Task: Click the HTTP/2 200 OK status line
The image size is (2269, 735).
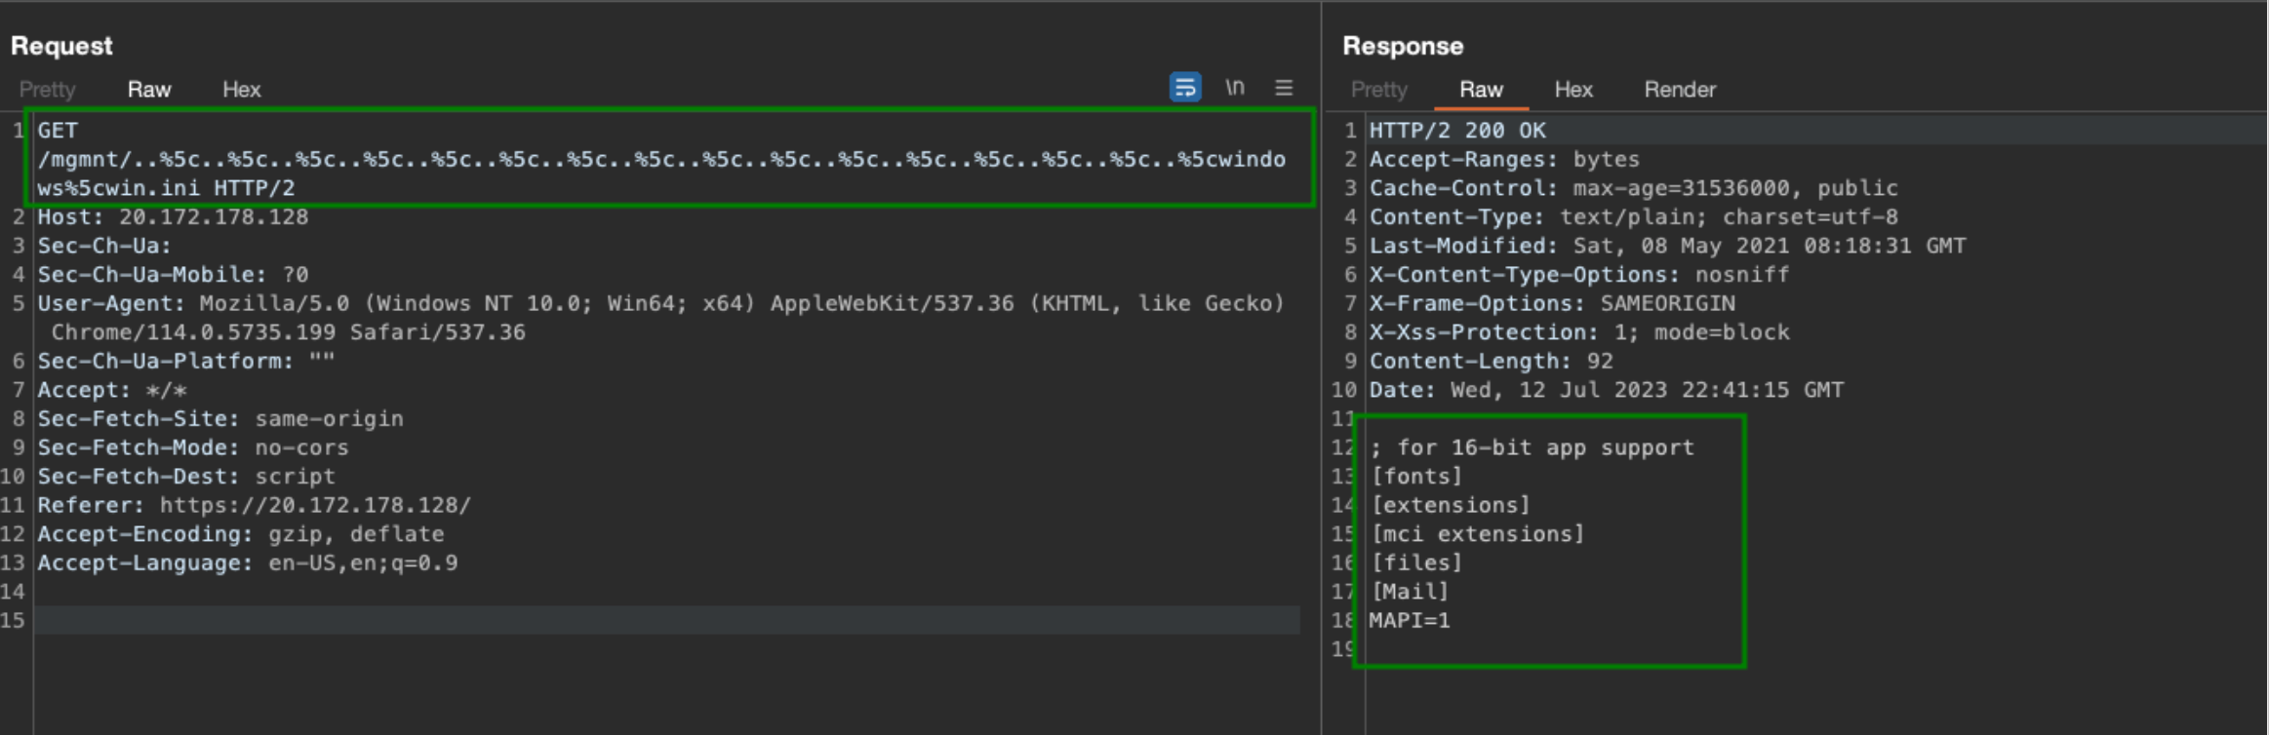Action: (1457, 131)
